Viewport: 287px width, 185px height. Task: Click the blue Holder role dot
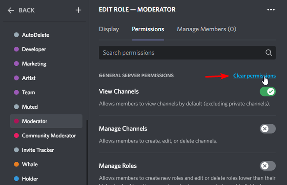click(x=16, y=179)
